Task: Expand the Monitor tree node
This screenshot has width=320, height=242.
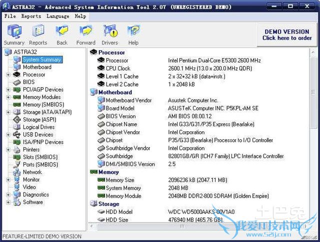Action: [8, 180]
